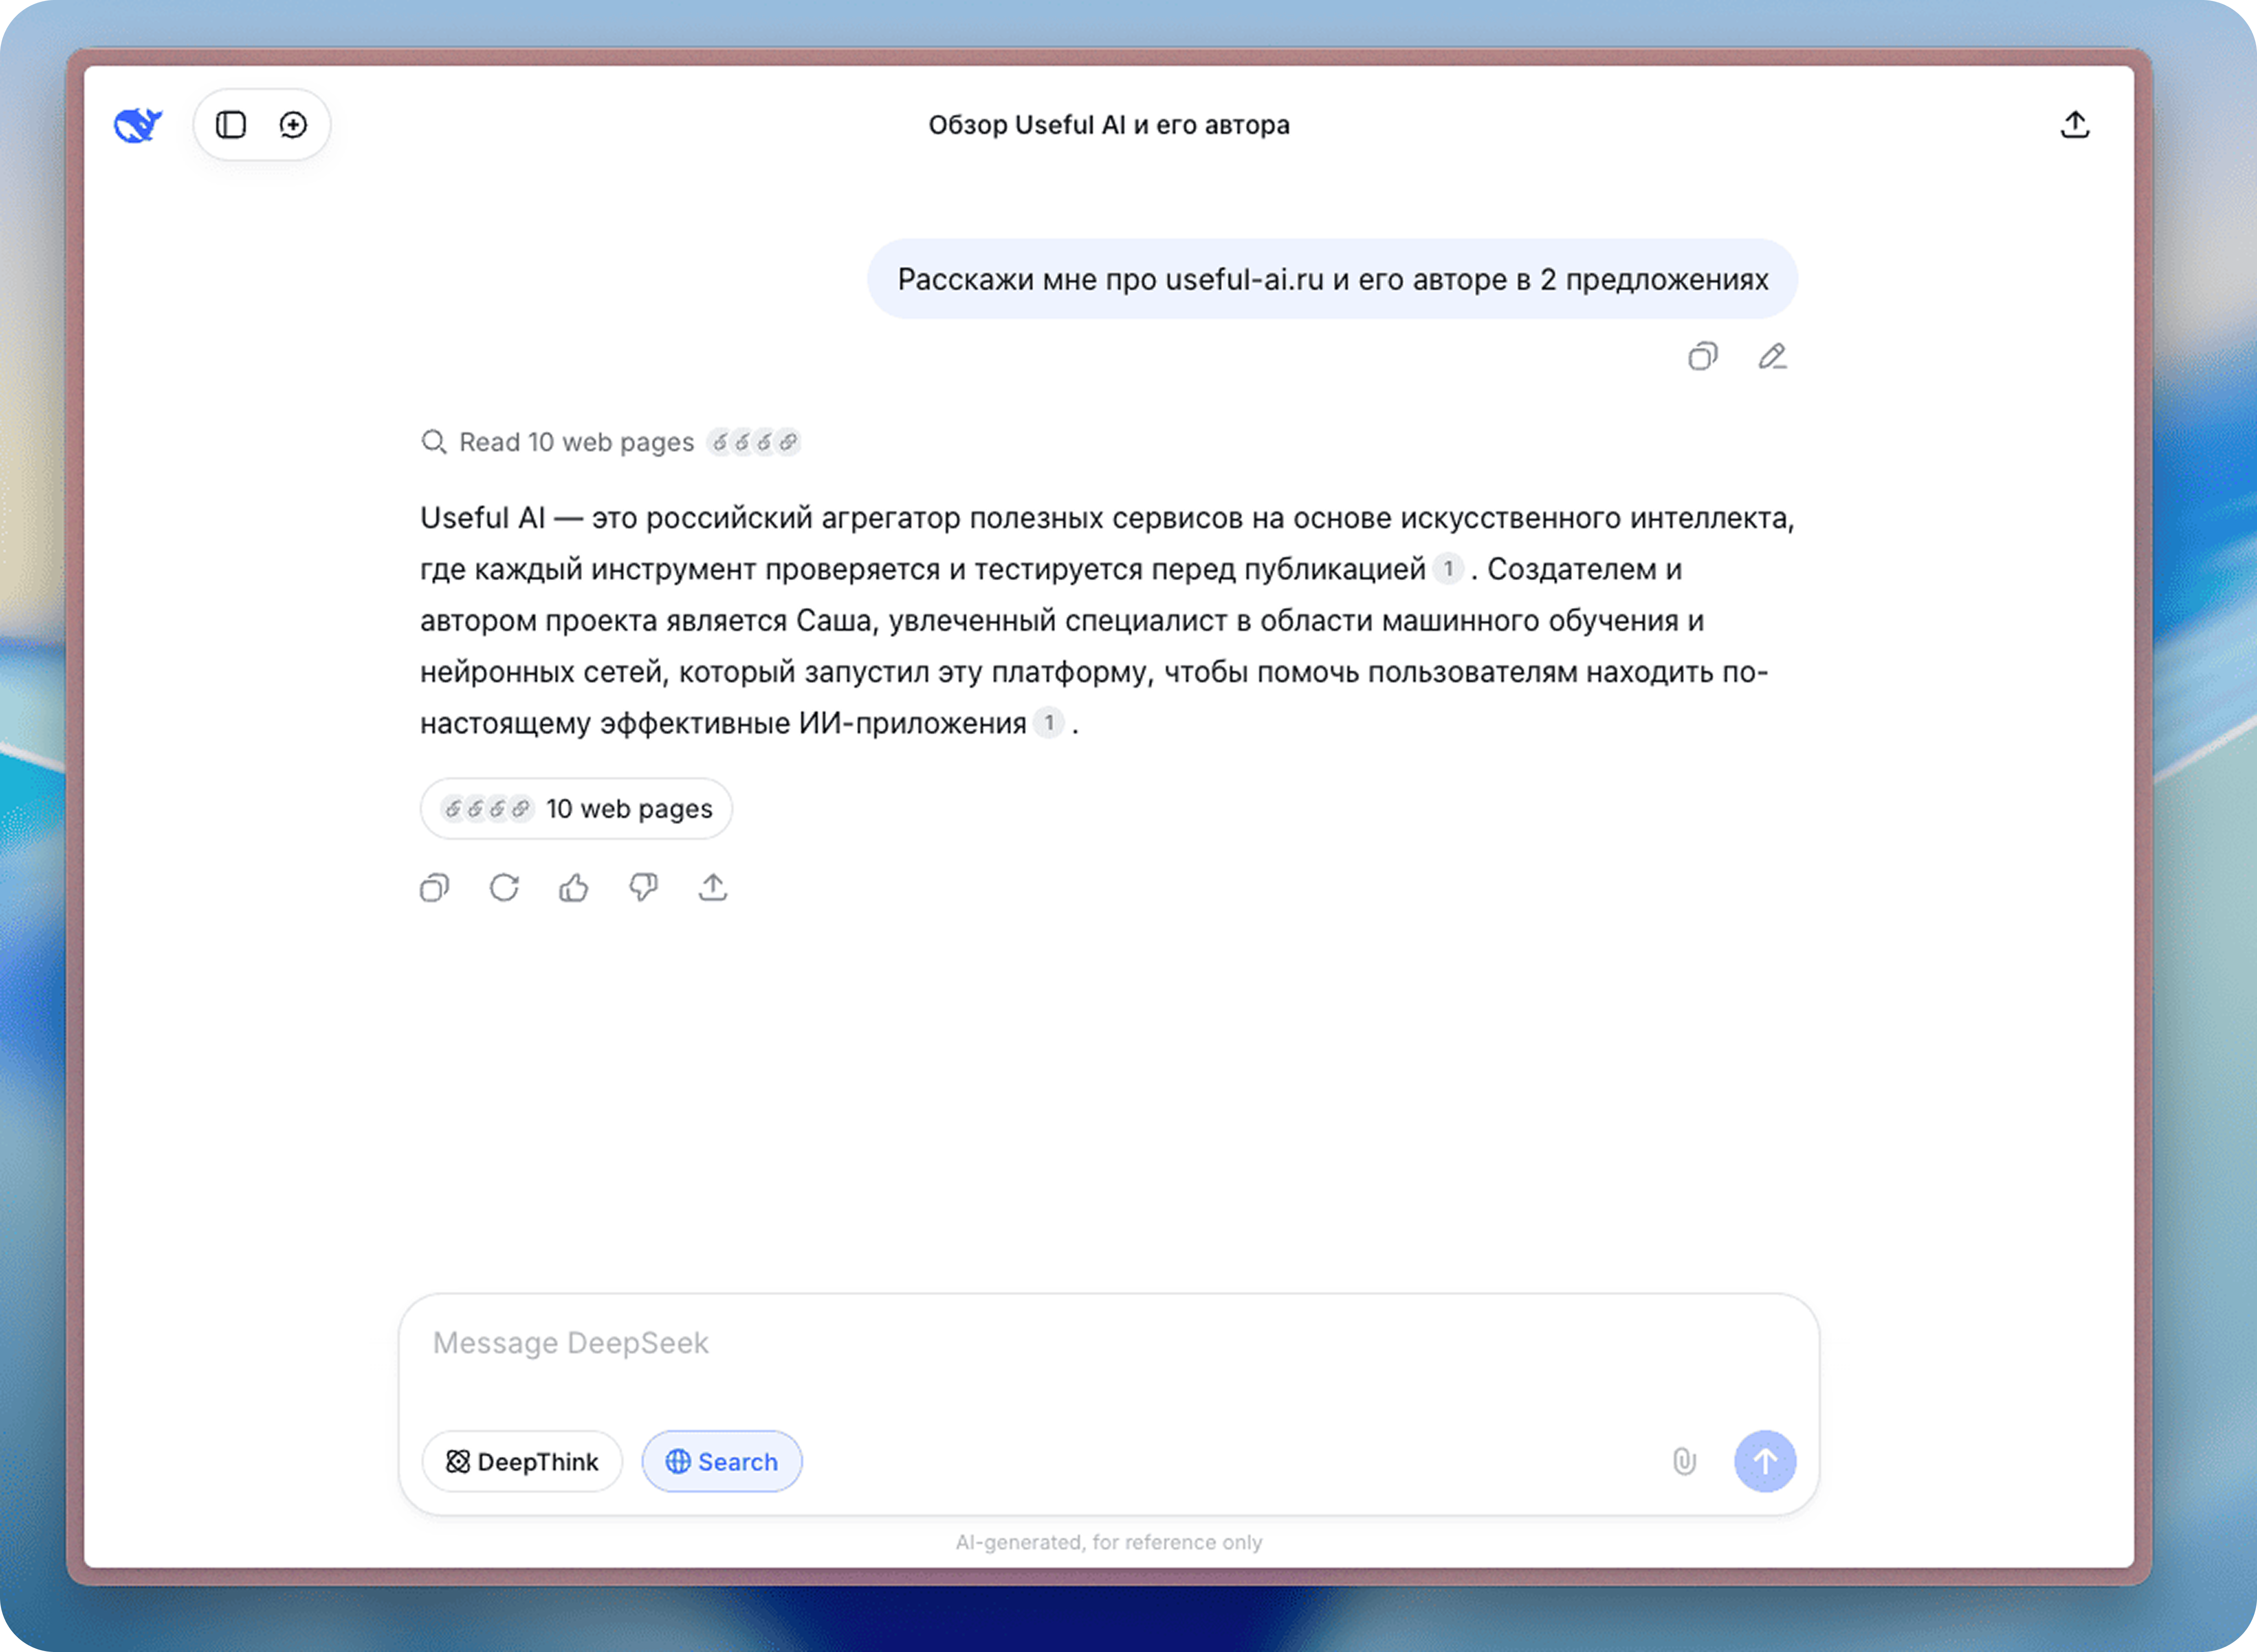Give a thumbs up to the response

573,887
